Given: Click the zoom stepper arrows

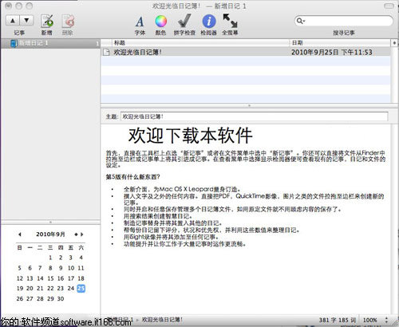Looking at the screenshot, I should tap(386, 320).
